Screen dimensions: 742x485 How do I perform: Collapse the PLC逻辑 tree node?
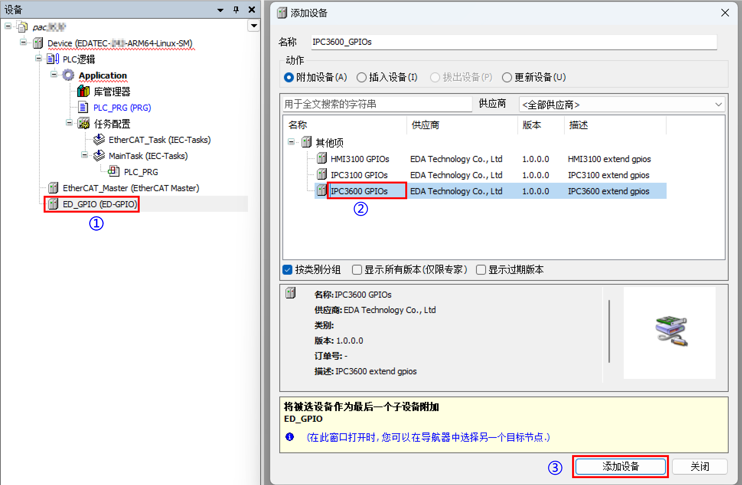38,59
